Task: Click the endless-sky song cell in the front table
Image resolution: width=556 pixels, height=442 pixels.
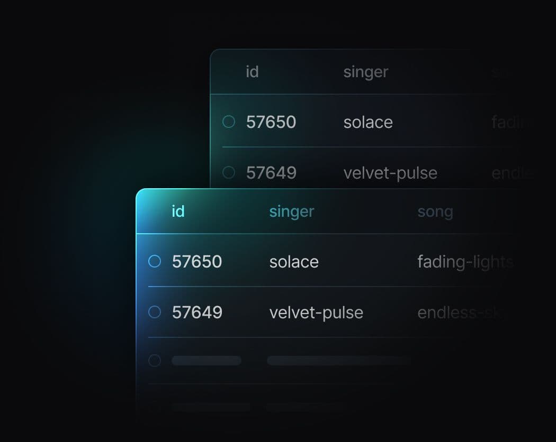Action: pos(459,312)
